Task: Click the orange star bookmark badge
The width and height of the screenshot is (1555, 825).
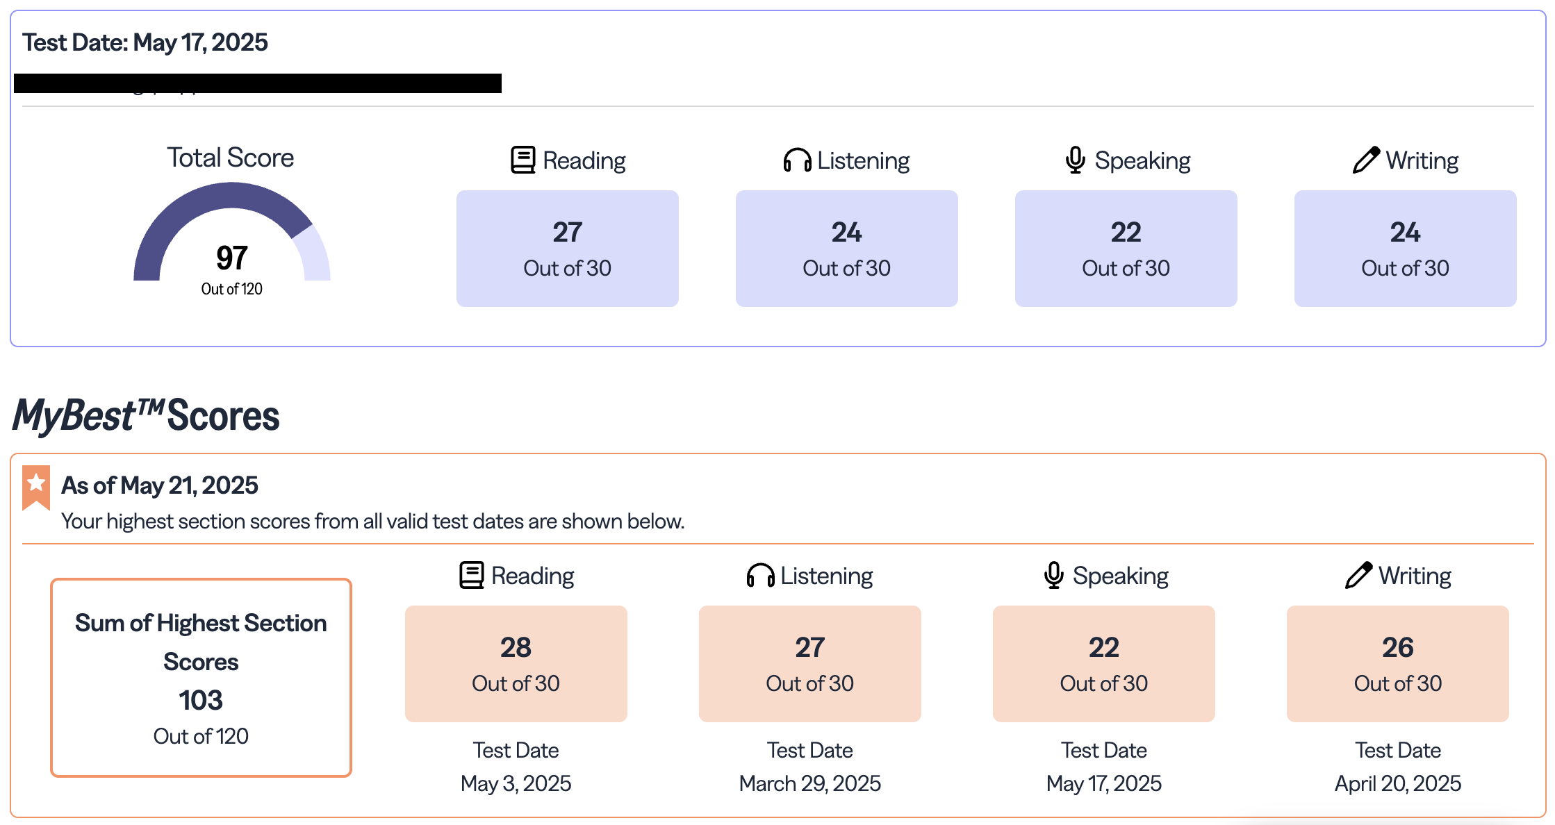Action: coord(36,487)
